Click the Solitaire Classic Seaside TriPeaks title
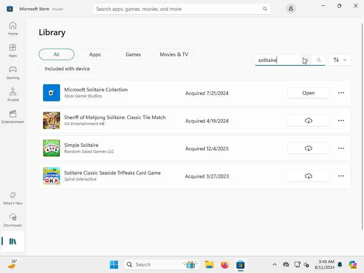 coord(112,173)
